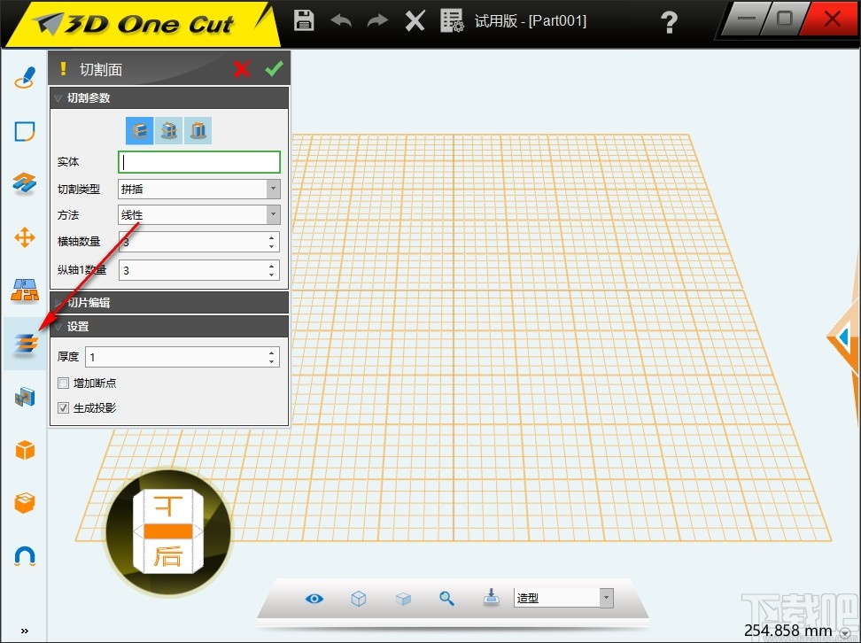Click the 后 face of the view cube
861x643 pixels.
pyautogui.click(x=167, y=555)
